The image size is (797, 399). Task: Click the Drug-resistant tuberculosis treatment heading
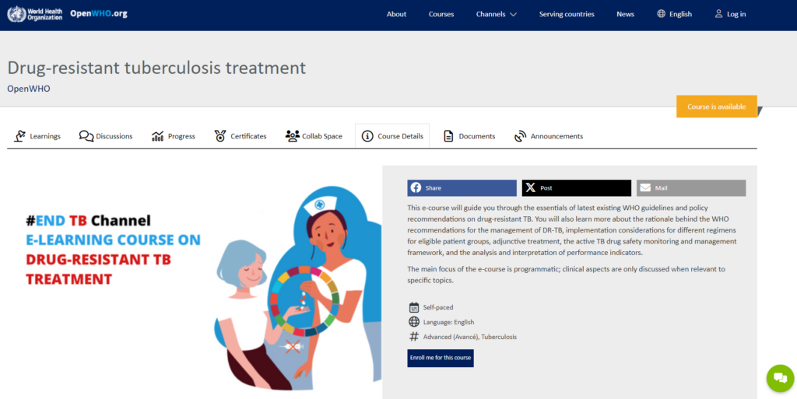(156, 68)
